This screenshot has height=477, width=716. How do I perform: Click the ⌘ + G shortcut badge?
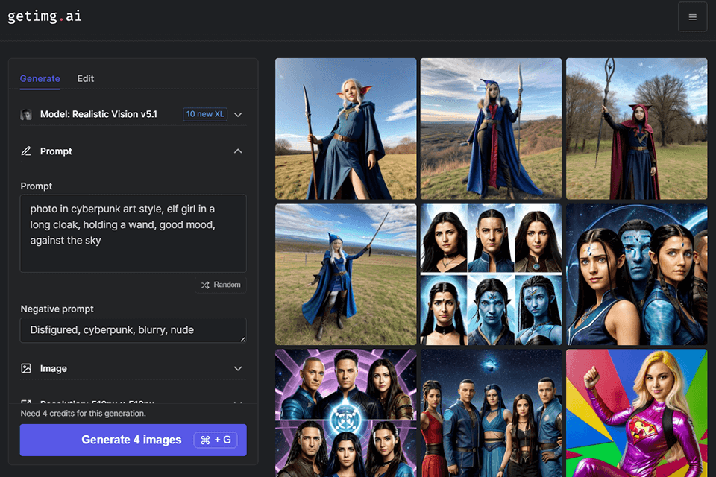click(216, 440)
